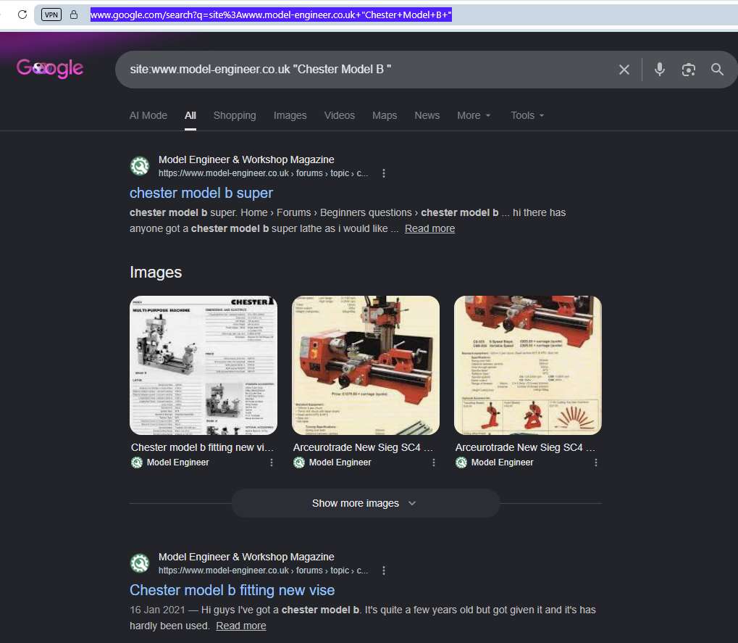Click Read more on the vise result
The image size is (738, 643).
click(x=241, y=626)
